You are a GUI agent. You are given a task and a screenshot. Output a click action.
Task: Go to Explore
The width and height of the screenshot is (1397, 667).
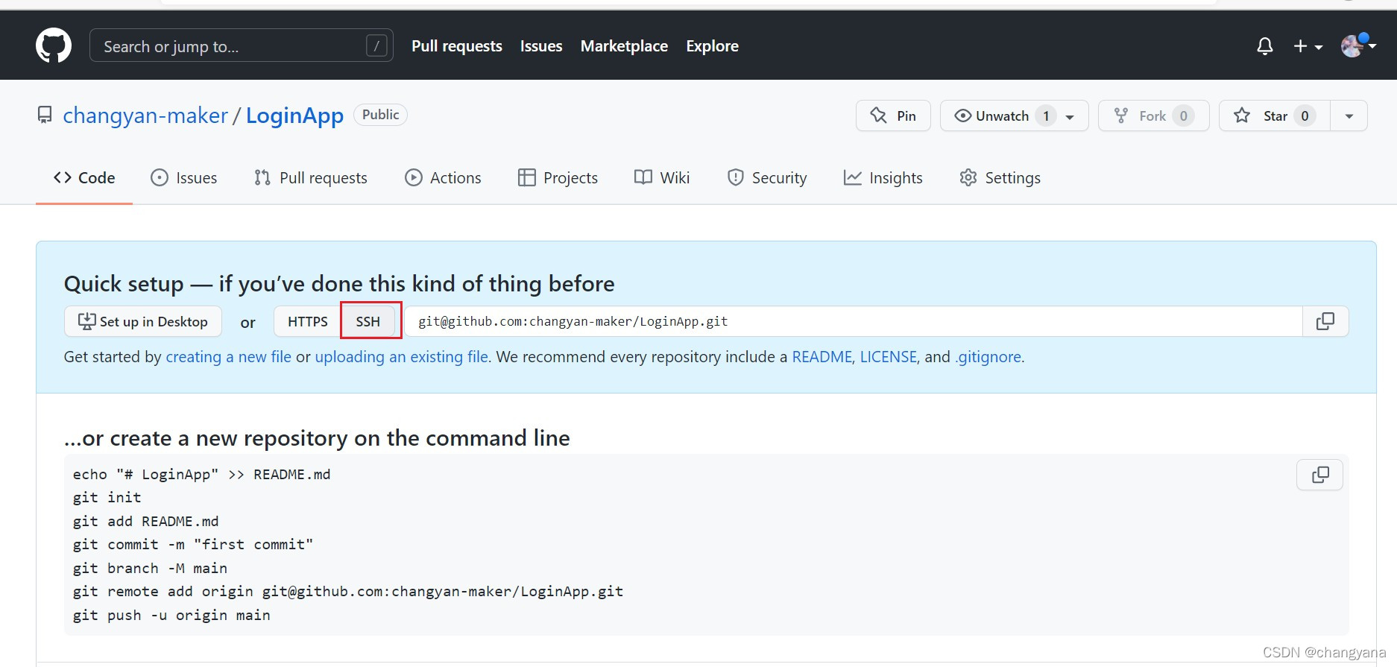[712, 46]
